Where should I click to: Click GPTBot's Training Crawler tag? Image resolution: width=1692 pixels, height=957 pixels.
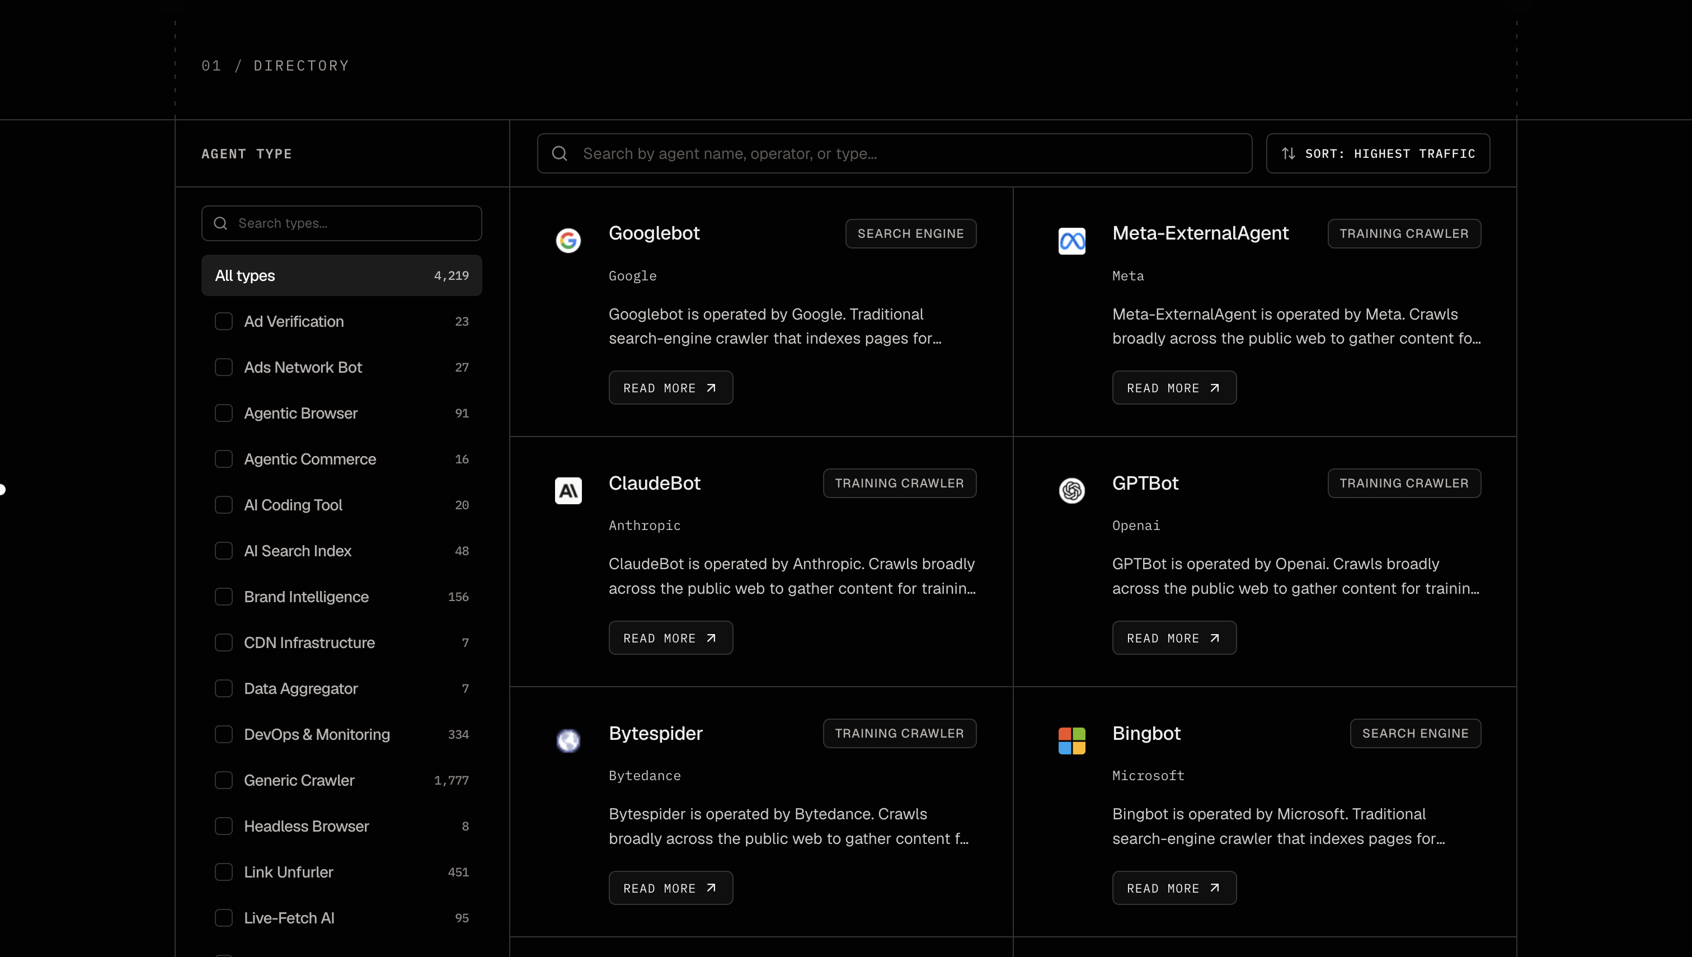[1403, 483]
